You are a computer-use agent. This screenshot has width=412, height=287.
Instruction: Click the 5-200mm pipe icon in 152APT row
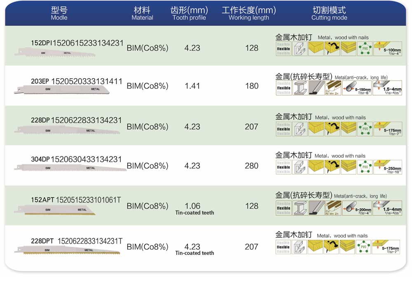356,208
